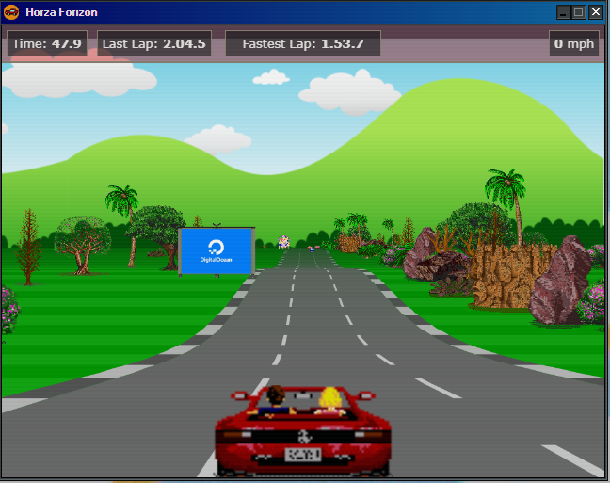Click the blue DigitalOcean billboard

pos(217,251)
